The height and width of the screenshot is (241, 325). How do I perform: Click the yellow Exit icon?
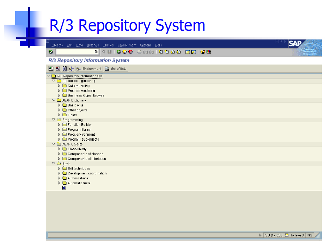[x=124, y=51]
